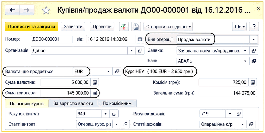The image size is (265, 133).
Task: Switch to За вартістю валюти tab
Action: (x=73, y=103)
